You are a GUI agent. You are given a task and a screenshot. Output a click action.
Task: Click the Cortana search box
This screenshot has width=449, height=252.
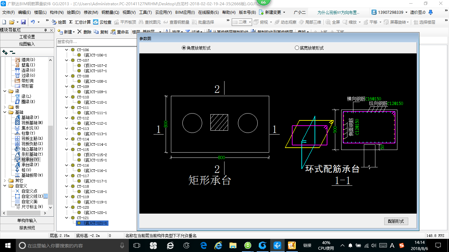(x=72, y=245)
